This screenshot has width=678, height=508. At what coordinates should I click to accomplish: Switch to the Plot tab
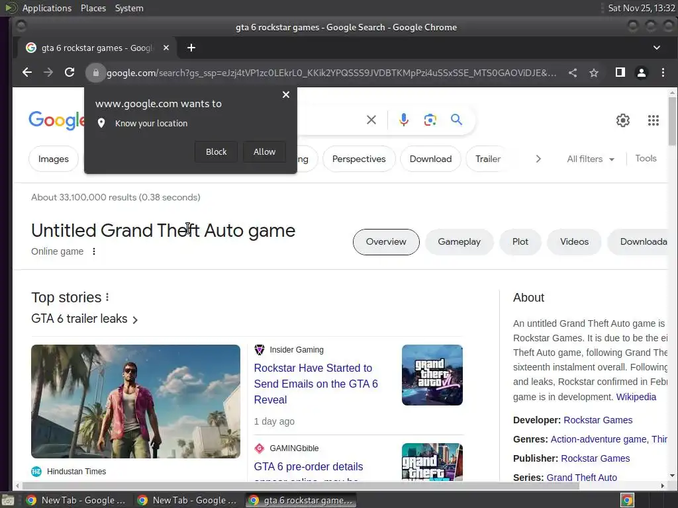pos(520,242)
